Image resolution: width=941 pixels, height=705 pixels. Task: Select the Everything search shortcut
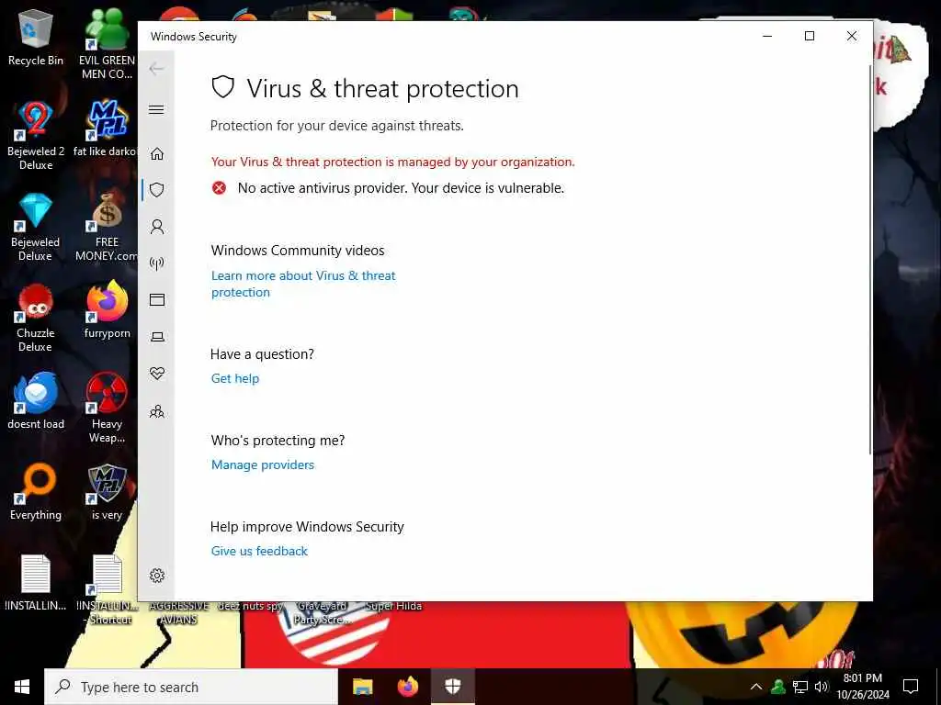[36, 491]
